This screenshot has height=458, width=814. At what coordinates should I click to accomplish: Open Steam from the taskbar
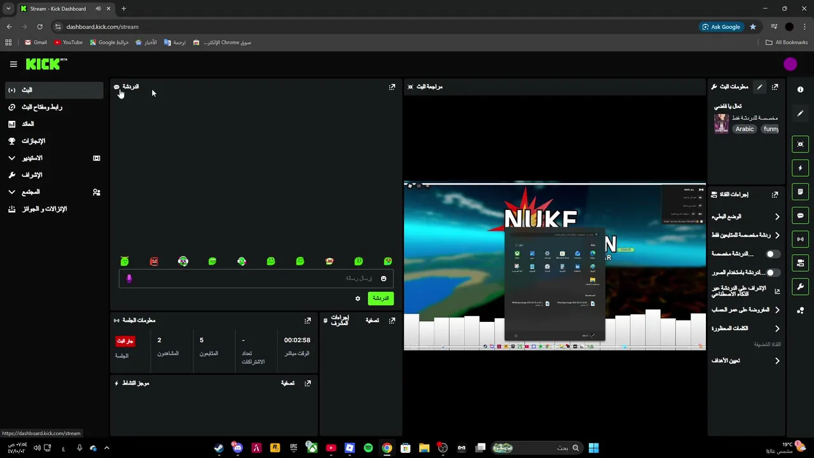tap(218, 448)
